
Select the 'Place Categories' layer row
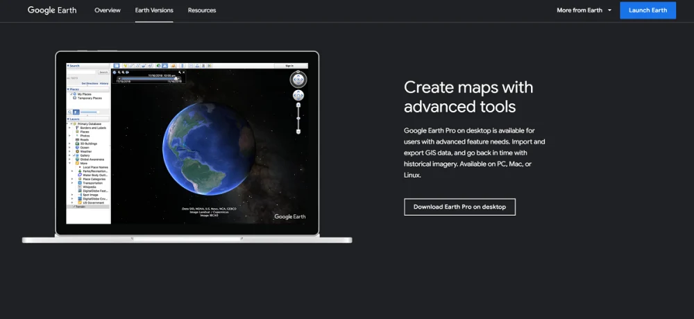click(92, 179)
